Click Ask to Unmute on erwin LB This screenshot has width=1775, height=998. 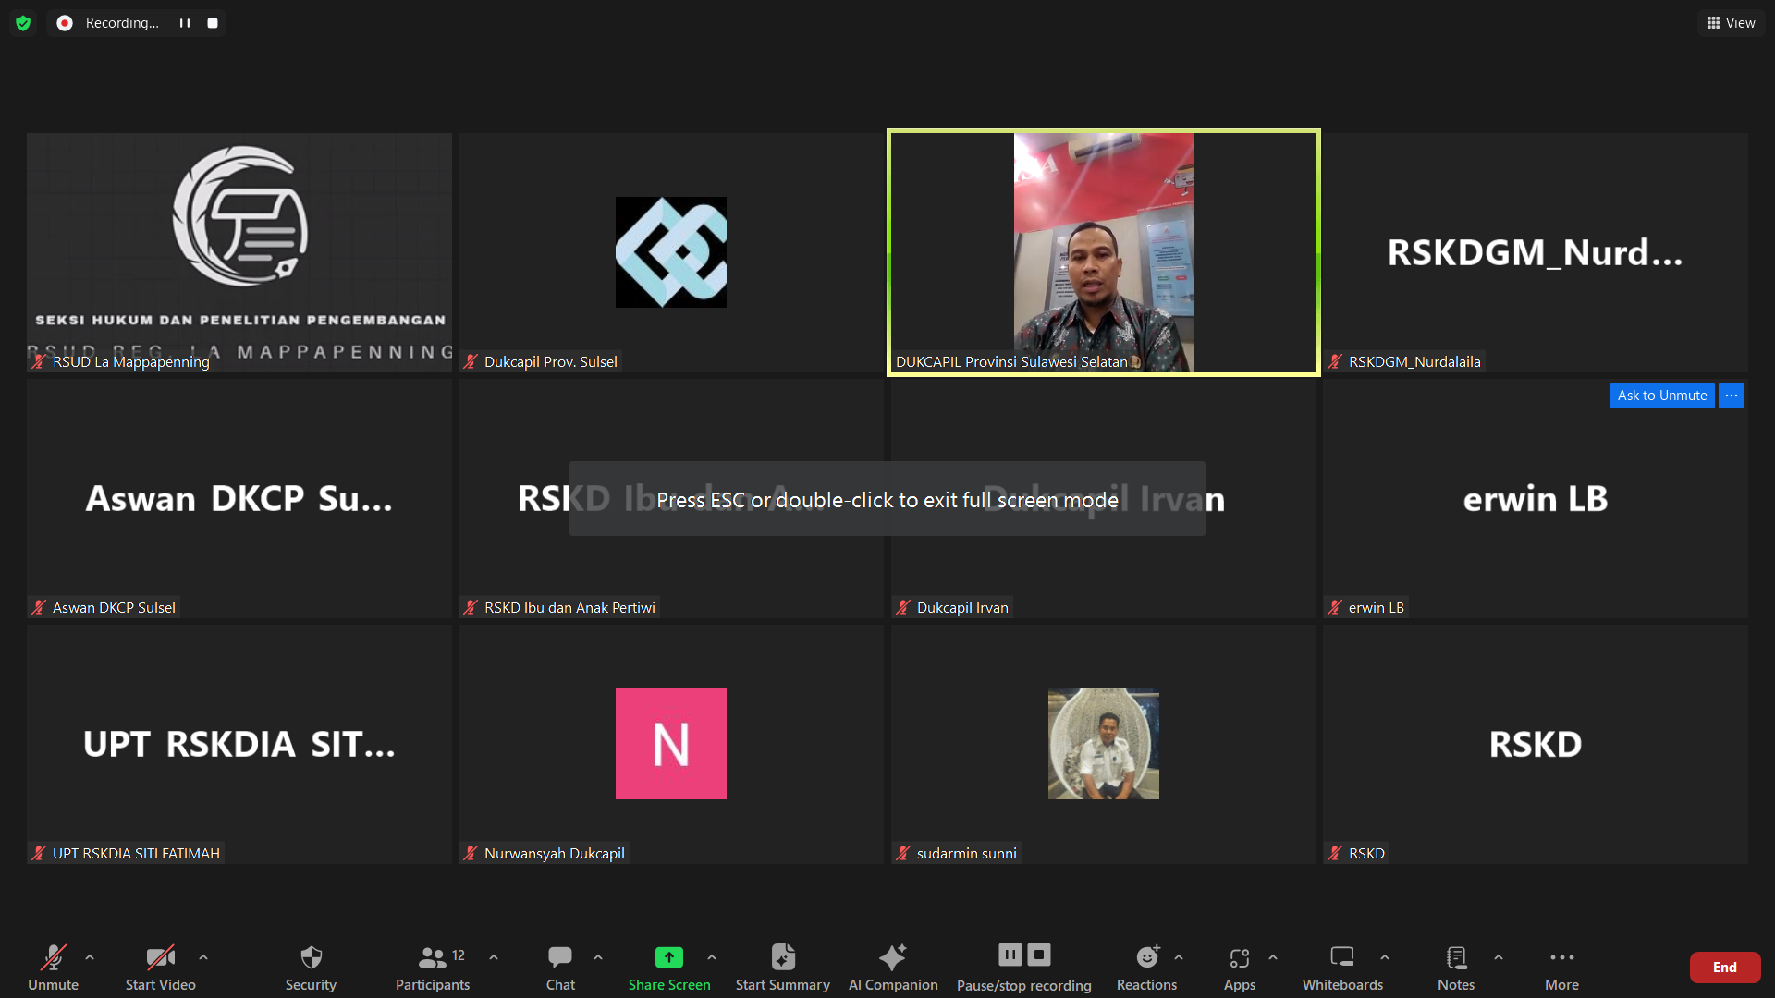point(1662,396)
